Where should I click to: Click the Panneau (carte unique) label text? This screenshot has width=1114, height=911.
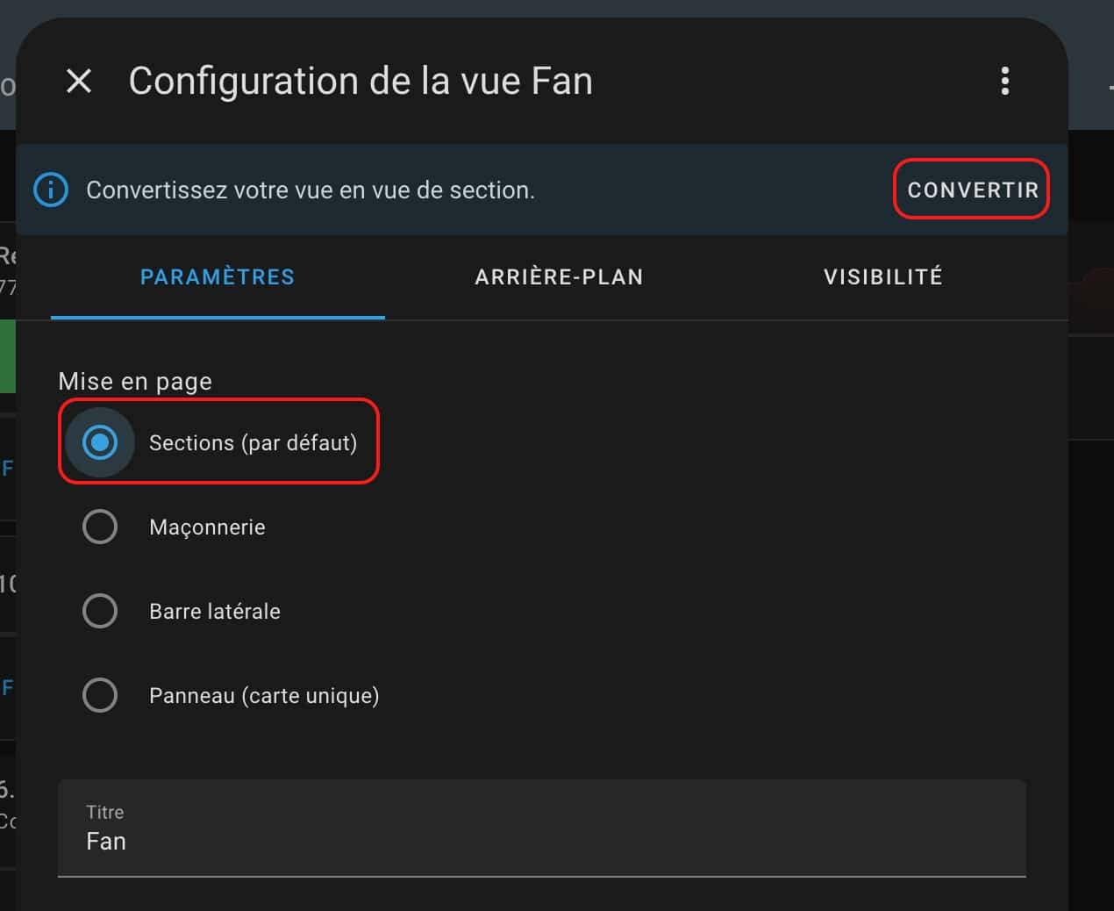tap(264, 696)
